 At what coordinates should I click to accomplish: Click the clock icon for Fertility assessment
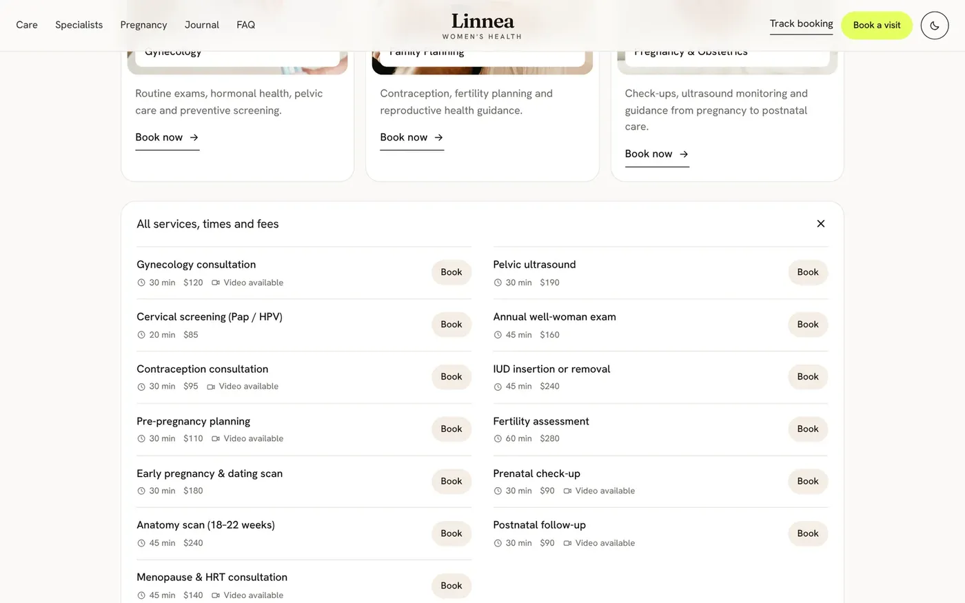pyautogui.click(x=498, y=438)
